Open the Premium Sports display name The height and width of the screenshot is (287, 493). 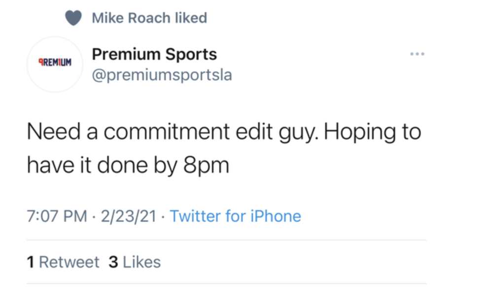[x=154, y=54]
